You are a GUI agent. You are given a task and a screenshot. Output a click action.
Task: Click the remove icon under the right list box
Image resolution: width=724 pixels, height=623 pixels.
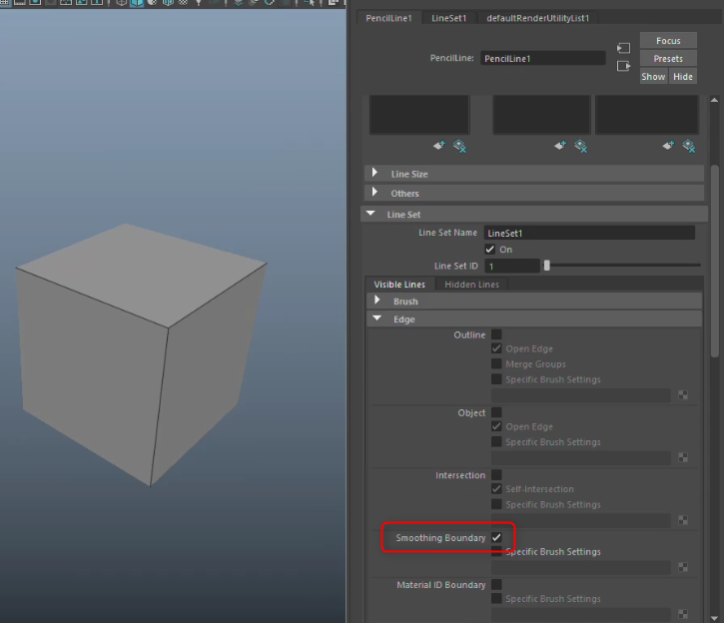pos(689,147)
